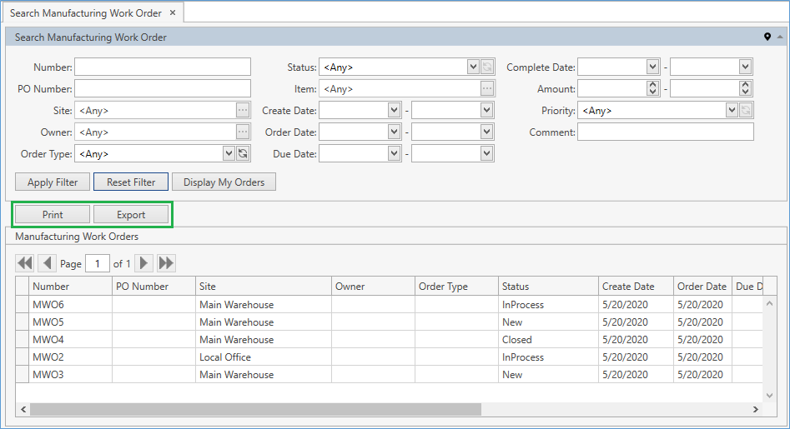Open Owner lookup ellipsis button

242,132
